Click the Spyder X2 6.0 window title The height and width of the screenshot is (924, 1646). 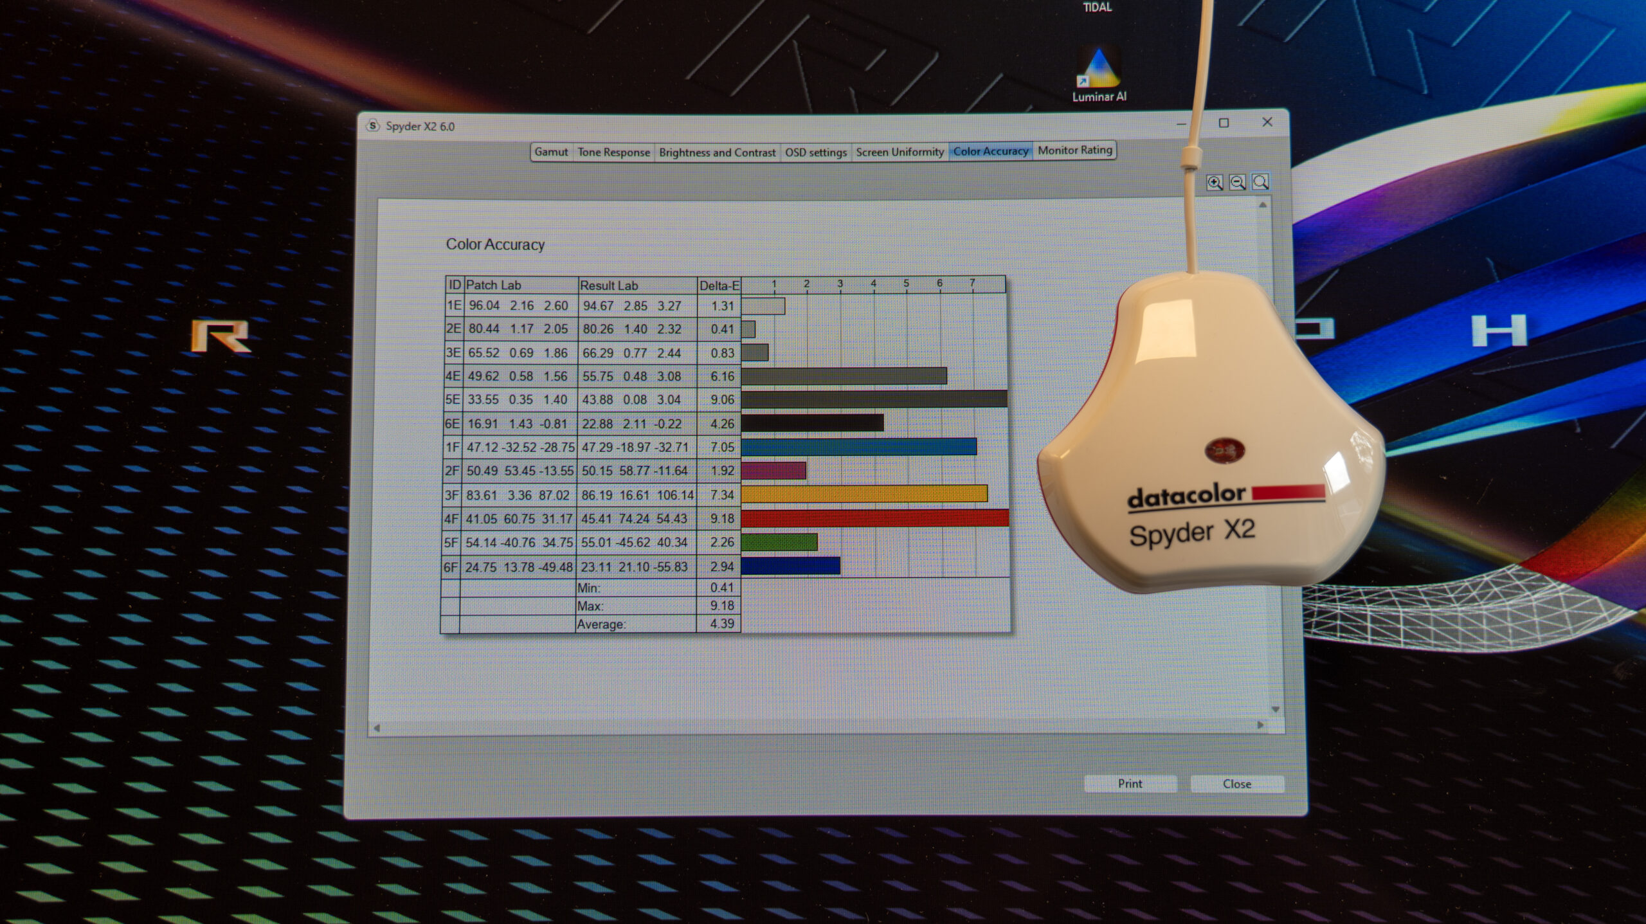(420, 126)
